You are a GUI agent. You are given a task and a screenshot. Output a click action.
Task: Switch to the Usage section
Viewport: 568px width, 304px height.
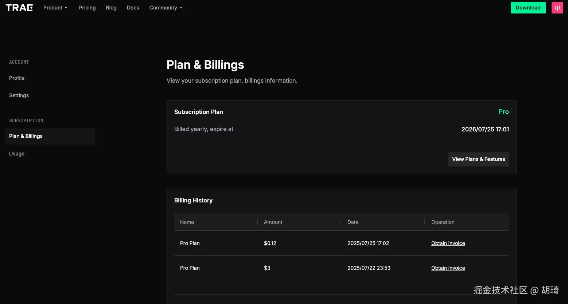pos(17,154)
